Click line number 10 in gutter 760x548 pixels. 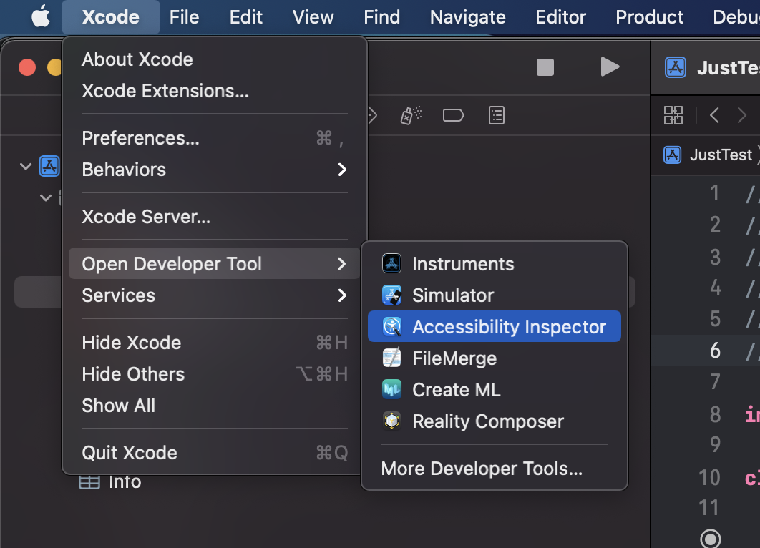pyautogui.click(x=709, y=478)
